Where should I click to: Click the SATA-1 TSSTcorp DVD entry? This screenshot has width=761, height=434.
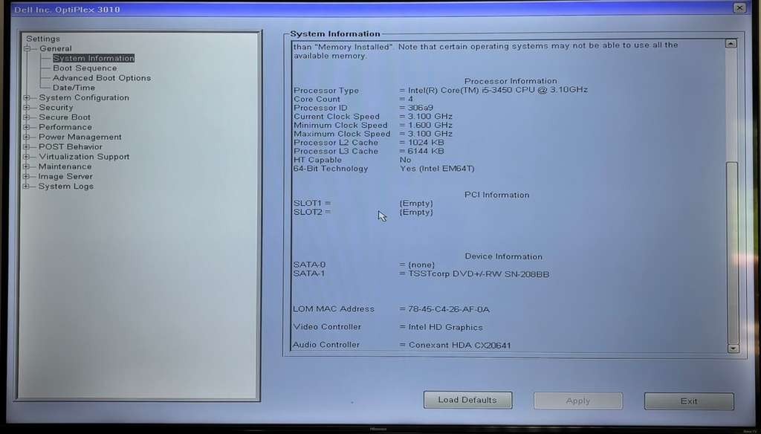click(421, 273)
